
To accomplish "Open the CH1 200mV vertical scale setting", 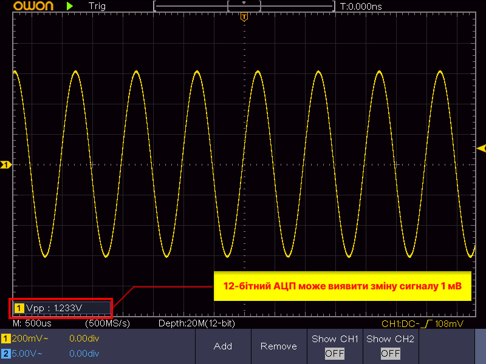I will (30, 339).
